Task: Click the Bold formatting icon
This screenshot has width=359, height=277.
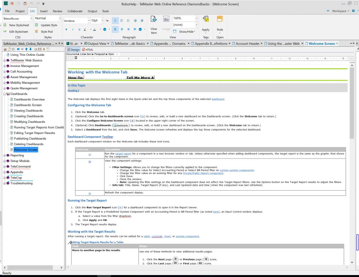Action: click(x=66, y=29)
